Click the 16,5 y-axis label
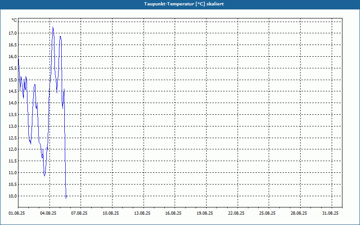This screenshot has height=225, width=360. (13, 45)
